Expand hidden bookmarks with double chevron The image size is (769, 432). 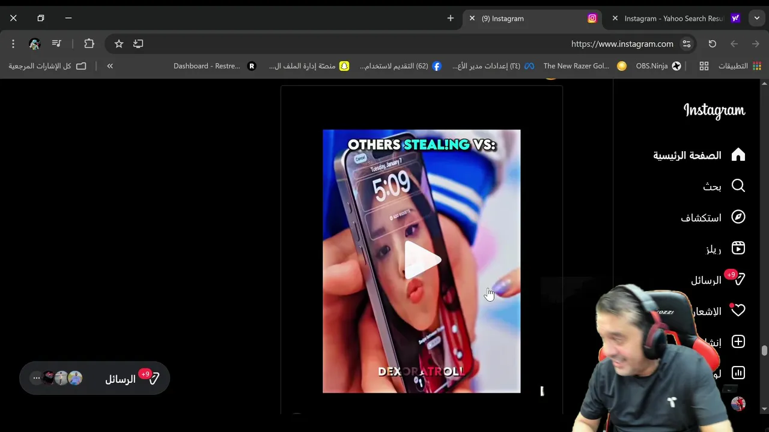tap(110, 66)
